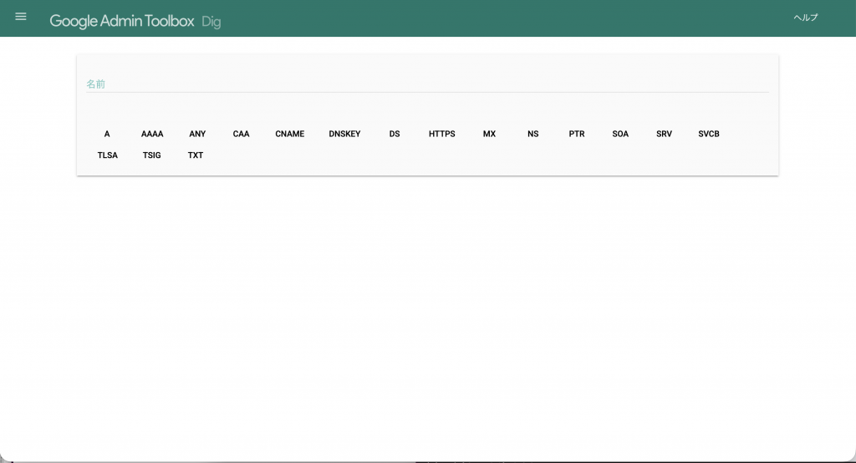Select the AAAA record type
Screen dimensions: 856x463
152,134
